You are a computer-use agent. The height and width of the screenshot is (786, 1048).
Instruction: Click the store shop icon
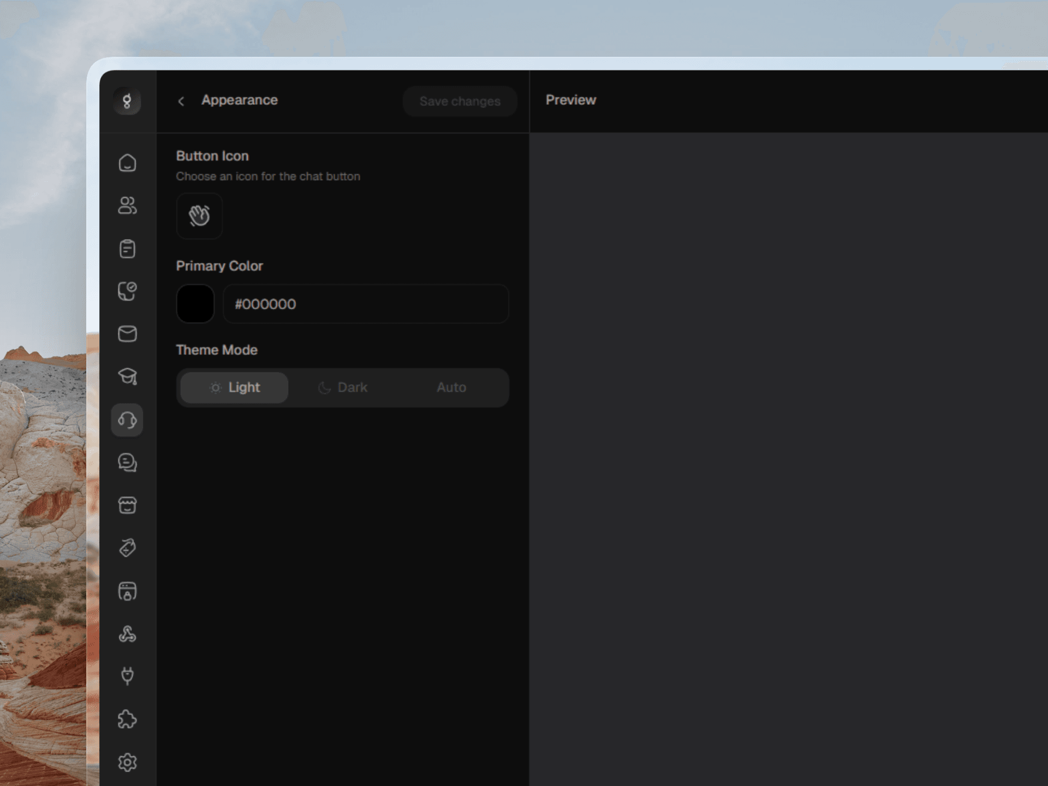click(x=127, y=505)
